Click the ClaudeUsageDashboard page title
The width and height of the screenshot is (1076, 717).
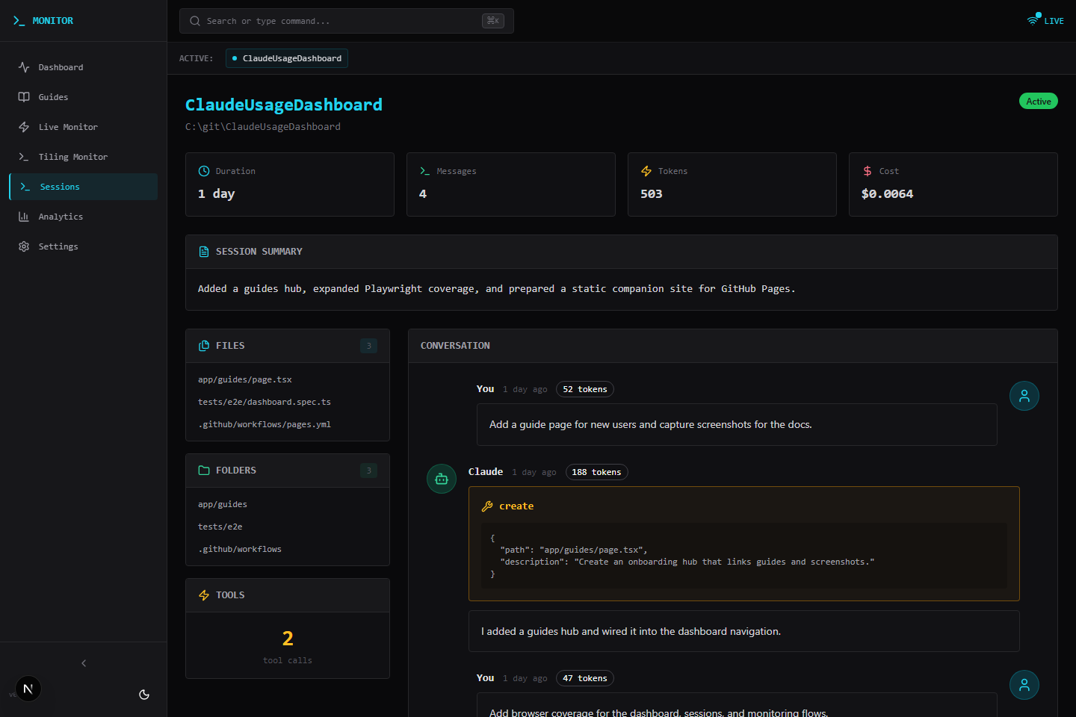[284, 105]
